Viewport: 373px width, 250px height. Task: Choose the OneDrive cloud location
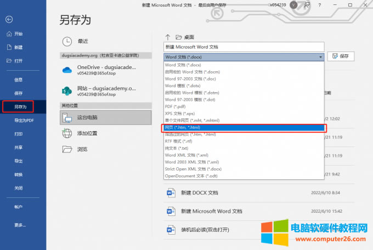pos(106,70)
